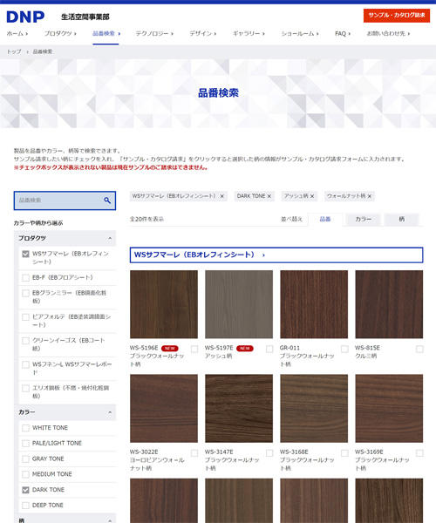Viewport: 436px width, 523px height.
Task: Check WHITE TONE color checkbox
Action: (25, 428)
